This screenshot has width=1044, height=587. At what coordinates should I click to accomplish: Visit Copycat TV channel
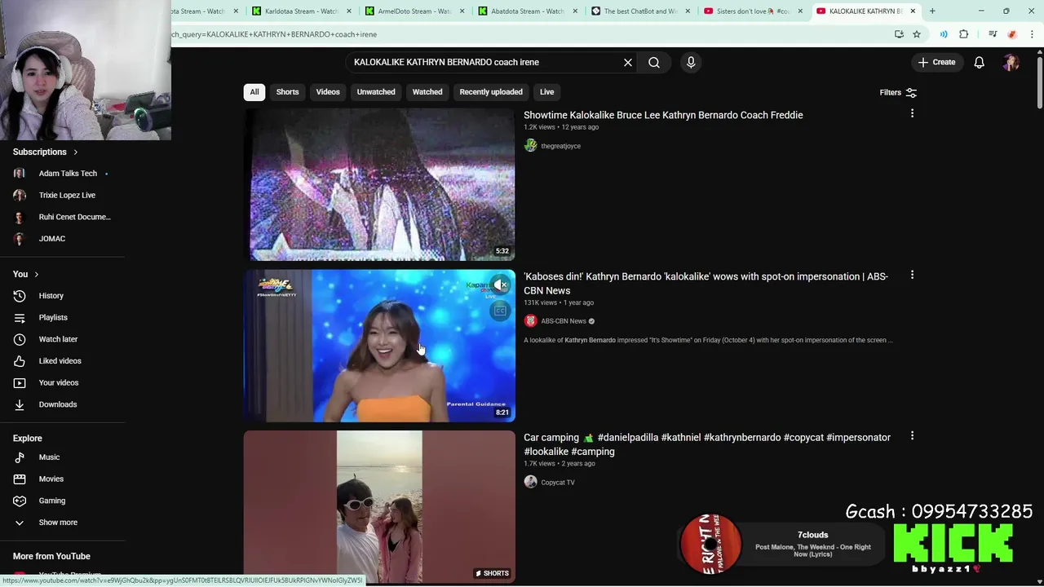coord(558,483)
